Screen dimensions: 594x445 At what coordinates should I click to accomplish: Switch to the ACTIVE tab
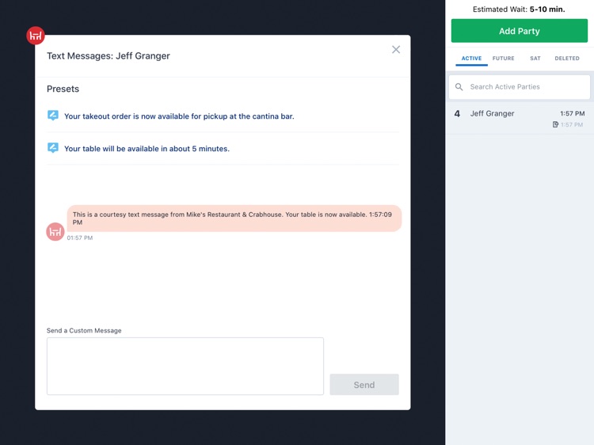(x=472, y=59)
